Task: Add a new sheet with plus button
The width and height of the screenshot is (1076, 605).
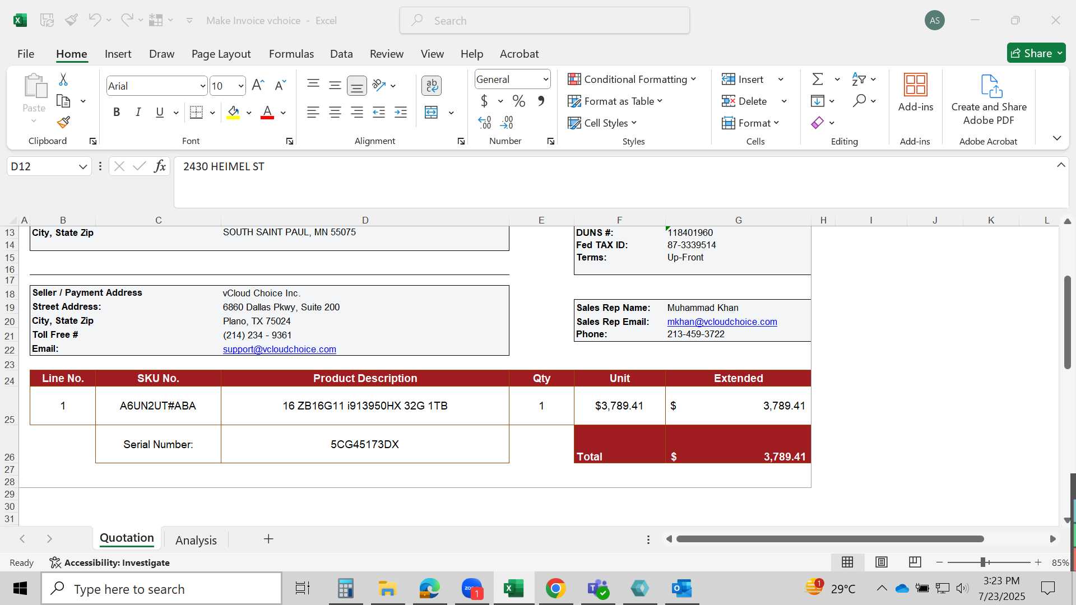Action: tap(268, 539)
